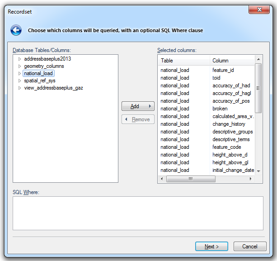277x261 pixels.
Task: Select geometry_columns in the tables tree
Action: [x=44, y=66]
